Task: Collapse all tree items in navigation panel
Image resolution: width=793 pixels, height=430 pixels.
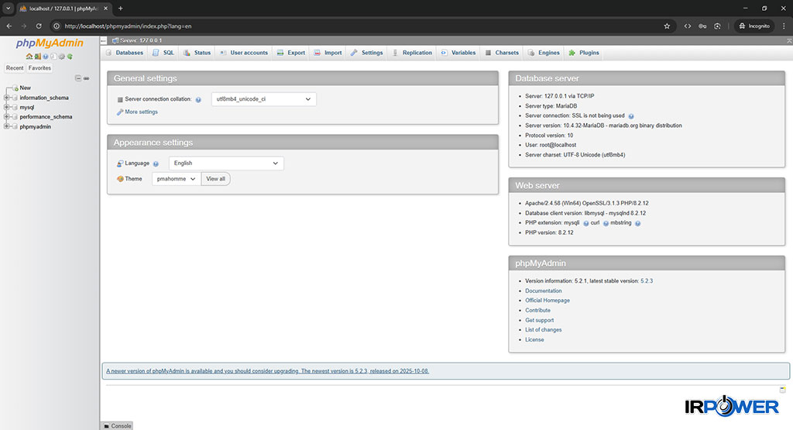Action: click(x=78, y=78)
